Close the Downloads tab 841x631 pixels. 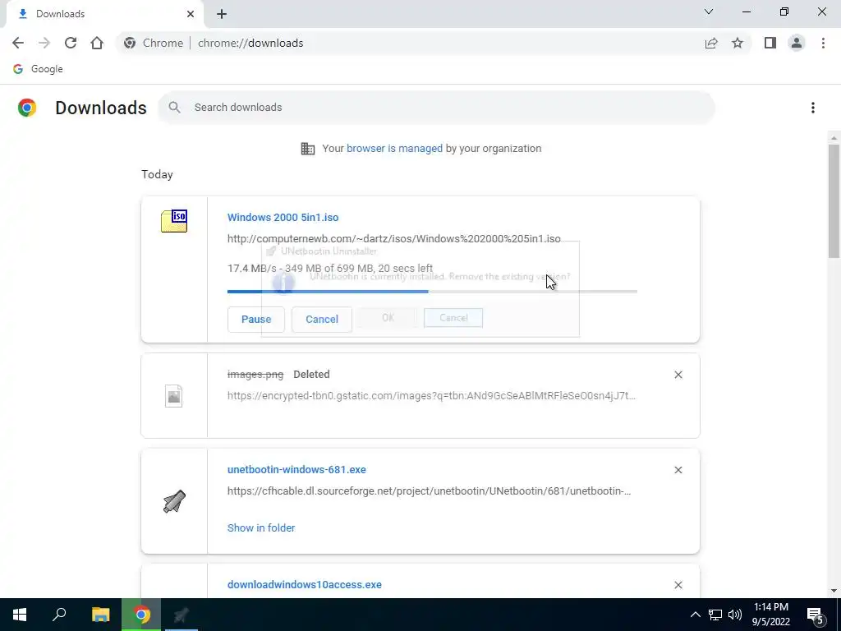pos(191,14)
